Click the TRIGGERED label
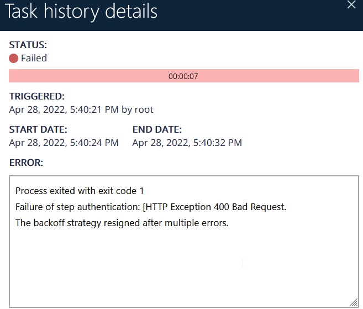The image size is (363, 309). click(36, 96)
